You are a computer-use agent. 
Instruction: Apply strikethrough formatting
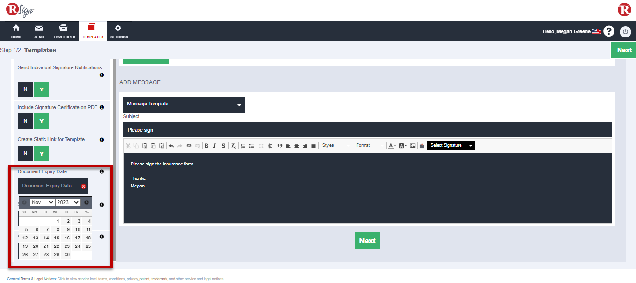tap(223, 145)
